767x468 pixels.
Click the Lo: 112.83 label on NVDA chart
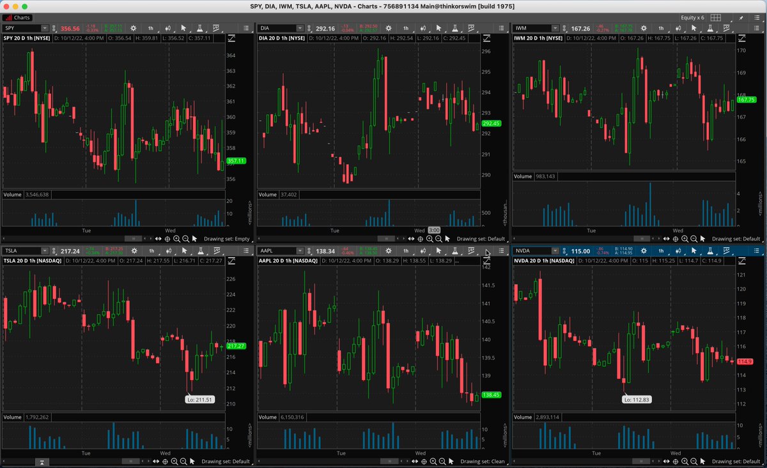(637, 400)
